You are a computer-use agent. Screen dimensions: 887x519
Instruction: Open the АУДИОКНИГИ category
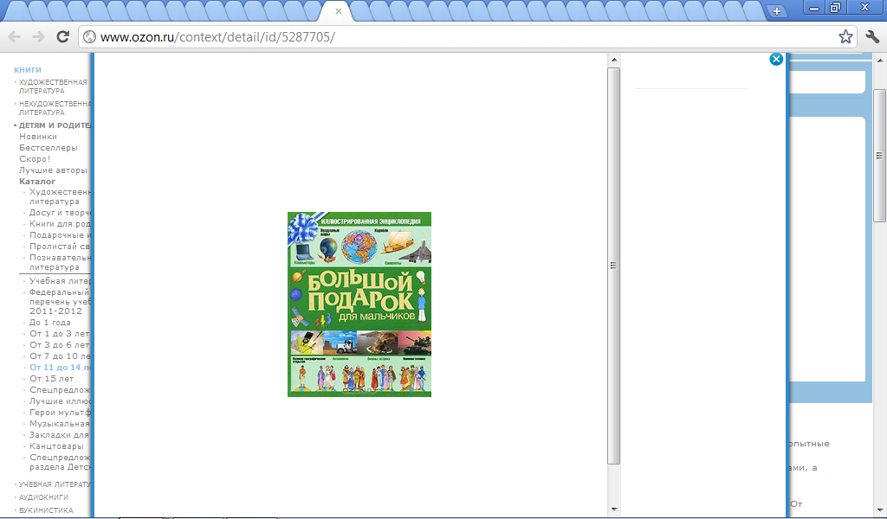(x=43, y=497)
